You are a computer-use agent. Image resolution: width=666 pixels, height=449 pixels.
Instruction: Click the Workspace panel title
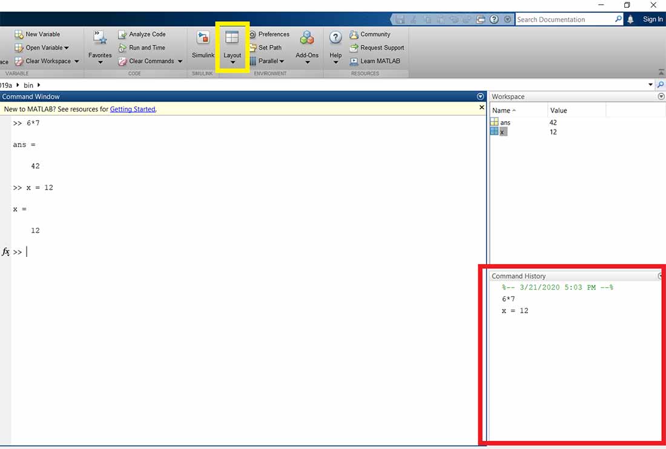[508, 96]
